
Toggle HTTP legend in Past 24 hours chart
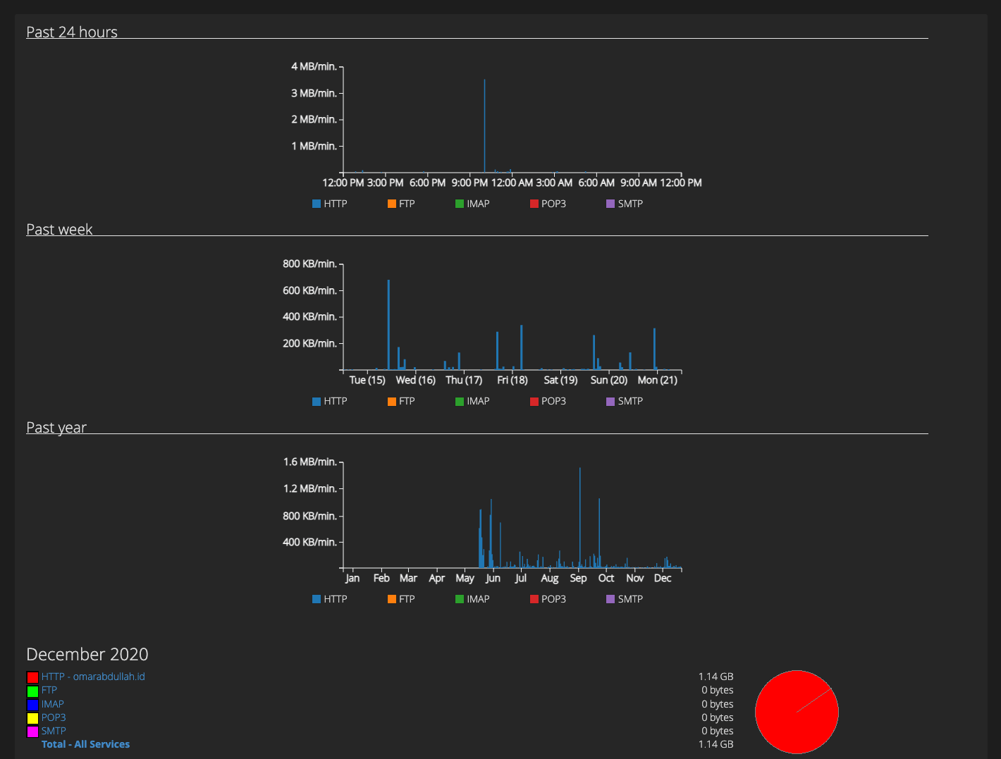(x=330, y=204)
